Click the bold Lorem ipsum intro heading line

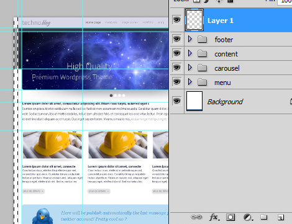coord(86,104)
